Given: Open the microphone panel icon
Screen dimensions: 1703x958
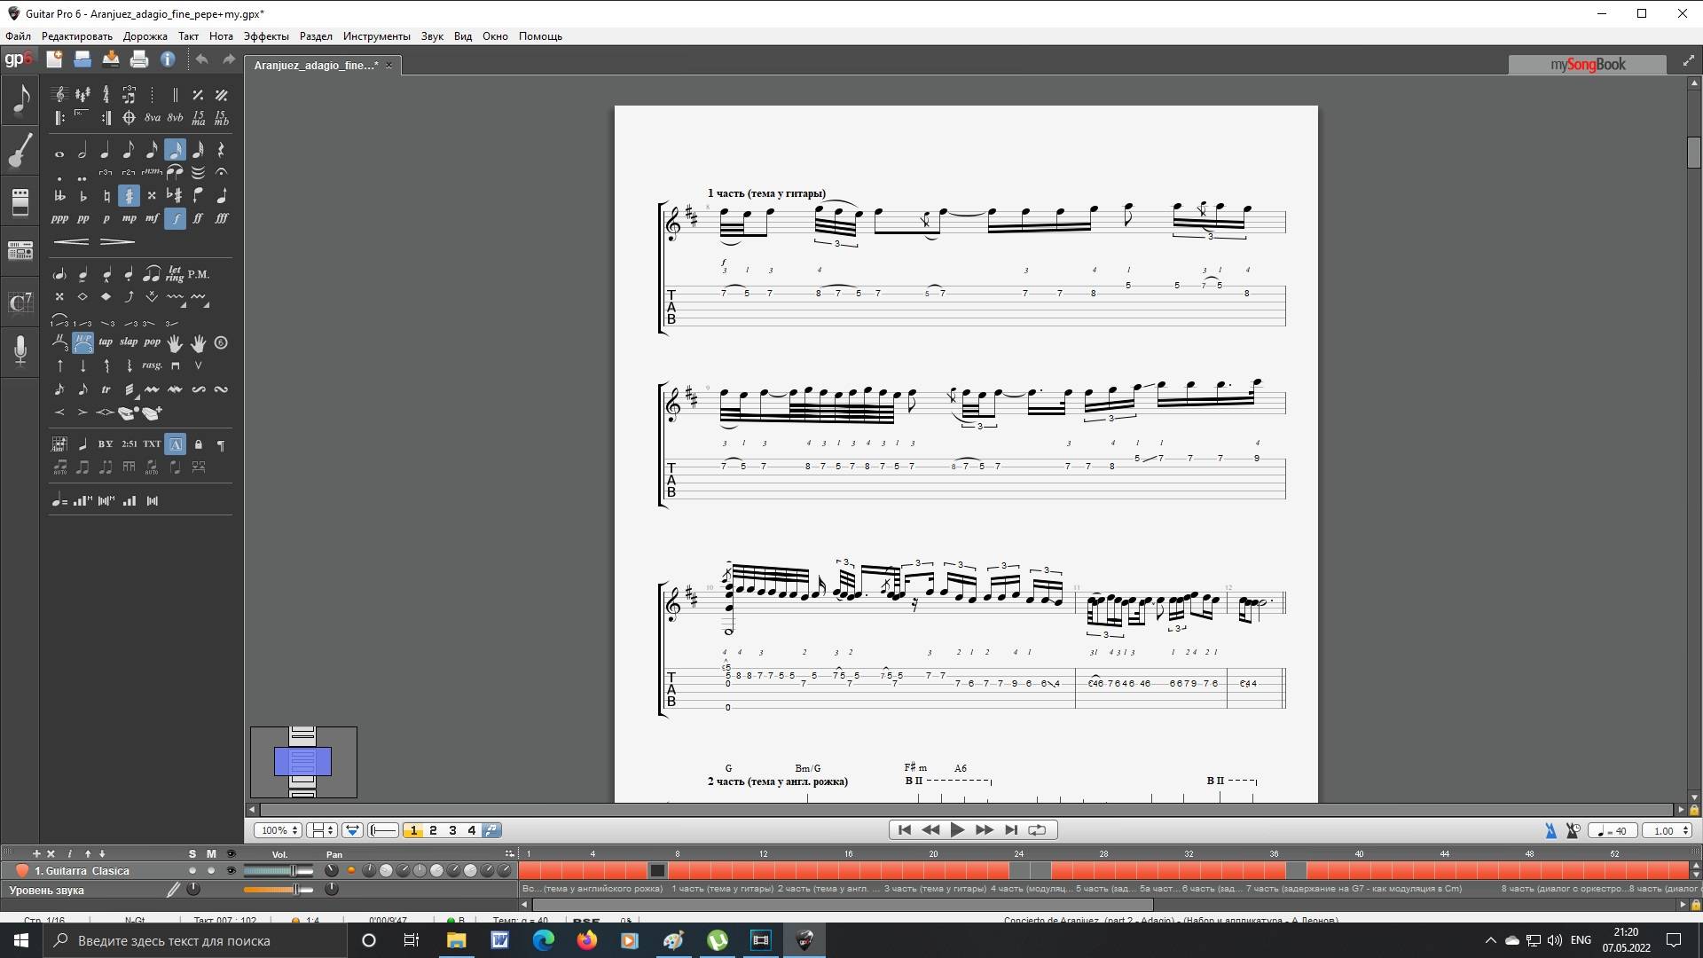Looking at the screenshot, I should tap(20, 352).
